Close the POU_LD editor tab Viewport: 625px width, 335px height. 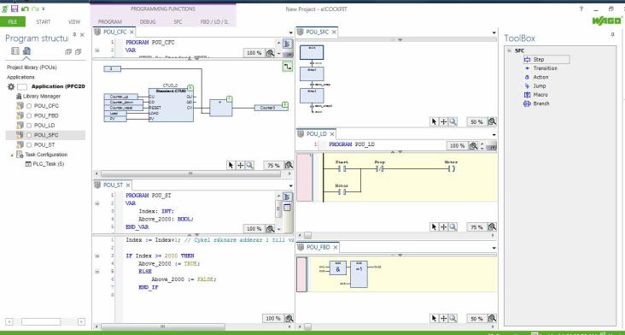click(x=332, y=134)
